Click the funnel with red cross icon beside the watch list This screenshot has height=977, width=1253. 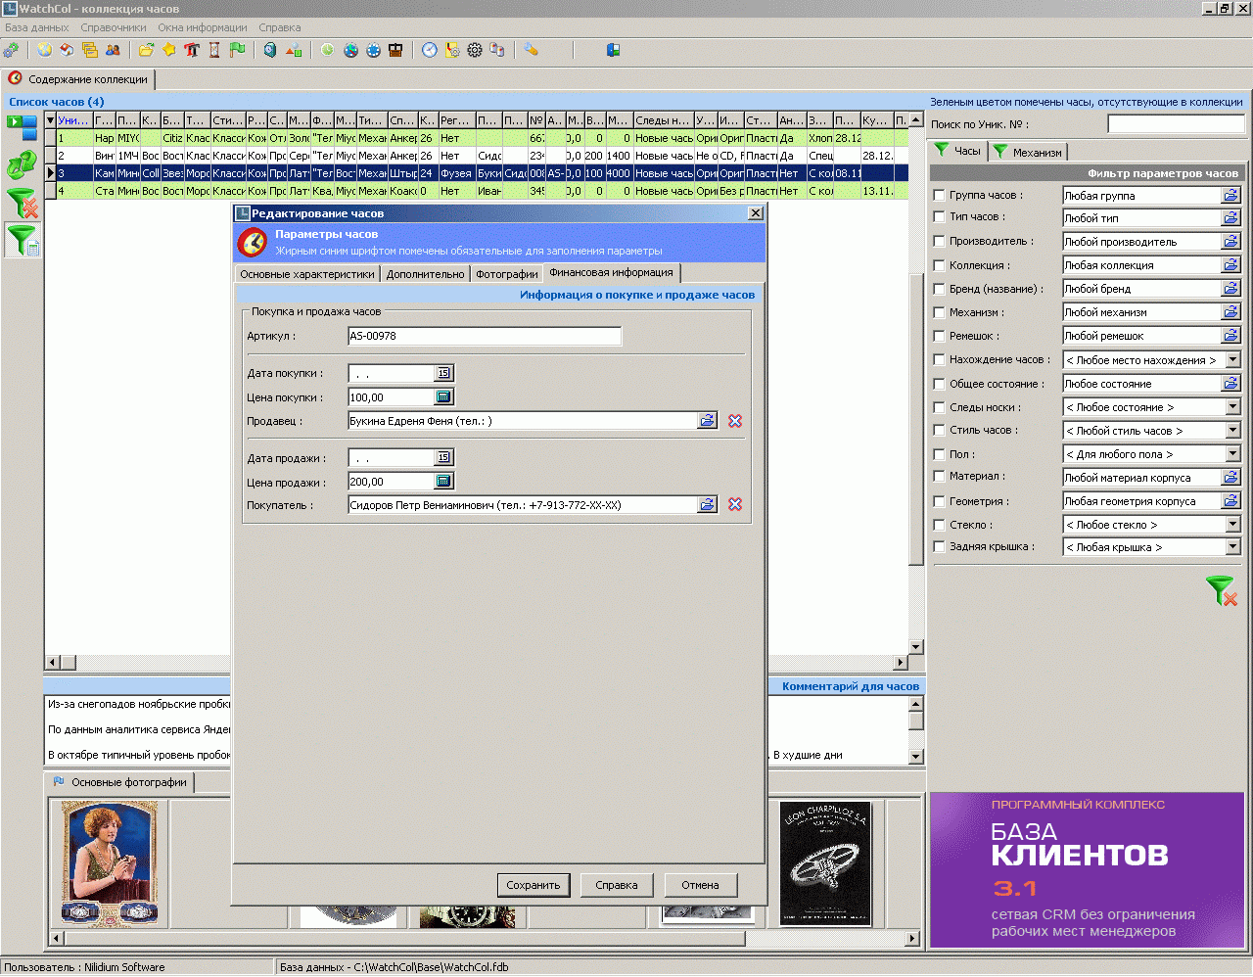click(22, 203)
